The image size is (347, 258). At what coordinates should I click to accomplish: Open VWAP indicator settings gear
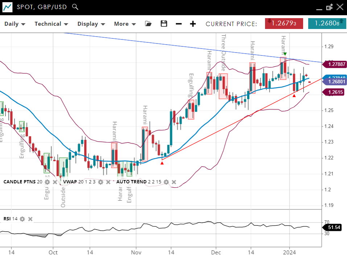click(x=100, y=182)
